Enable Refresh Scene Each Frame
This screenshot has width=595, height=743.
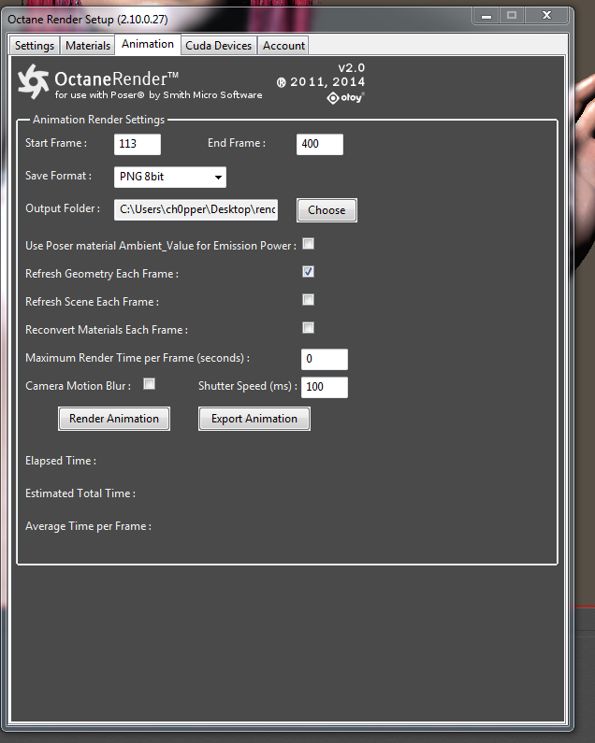(x=309, y=300)
